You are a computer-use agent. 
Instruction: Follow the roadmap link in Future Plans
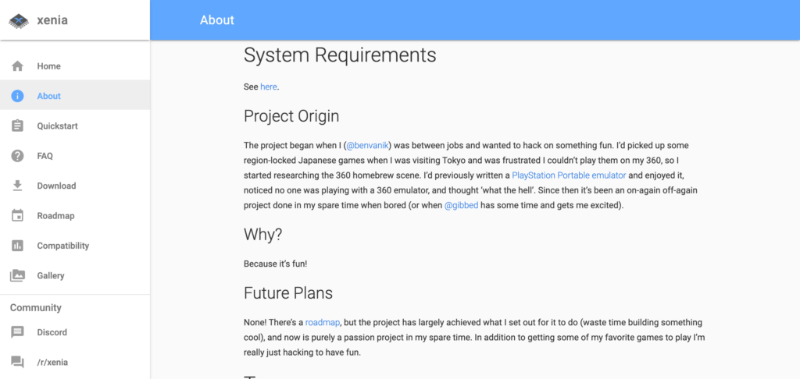[x=323, y=322]
